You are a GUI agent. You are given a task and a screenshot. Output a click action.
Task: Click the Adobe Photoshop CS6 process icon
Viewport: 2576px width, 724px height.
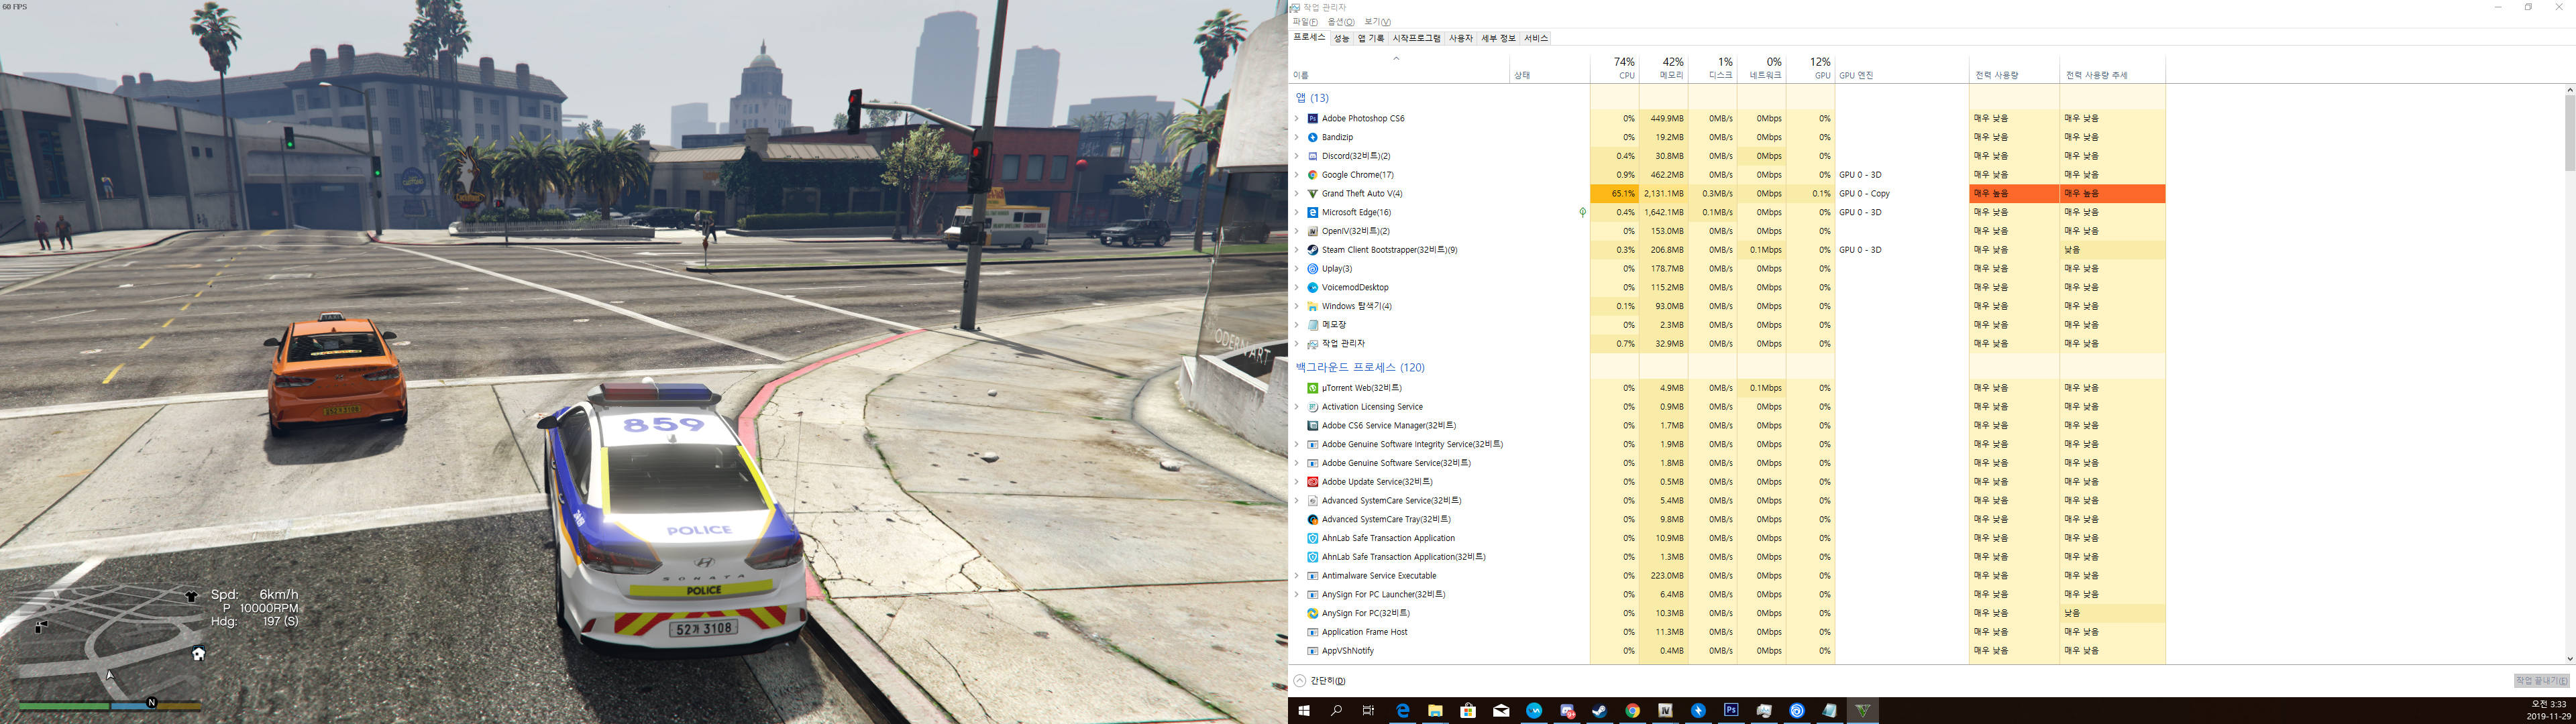tap(1312, 118)
